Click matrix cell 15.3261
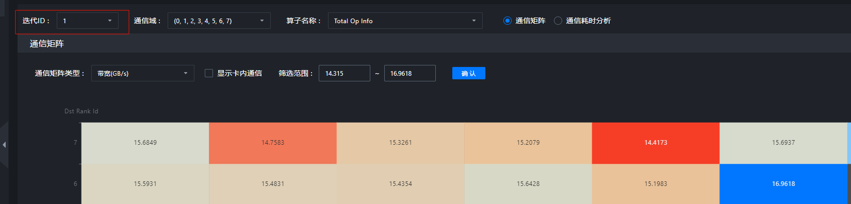This screenshot has height=204, width=851. tap(400, 143)
